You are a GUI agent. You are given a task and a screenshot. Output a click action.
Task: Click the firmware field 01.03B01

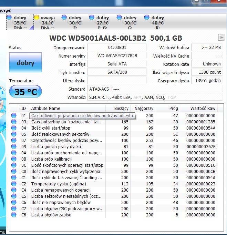pos(117,48)
